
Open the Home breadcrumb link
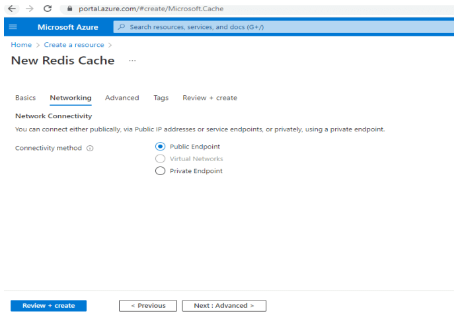pos(21,45)
